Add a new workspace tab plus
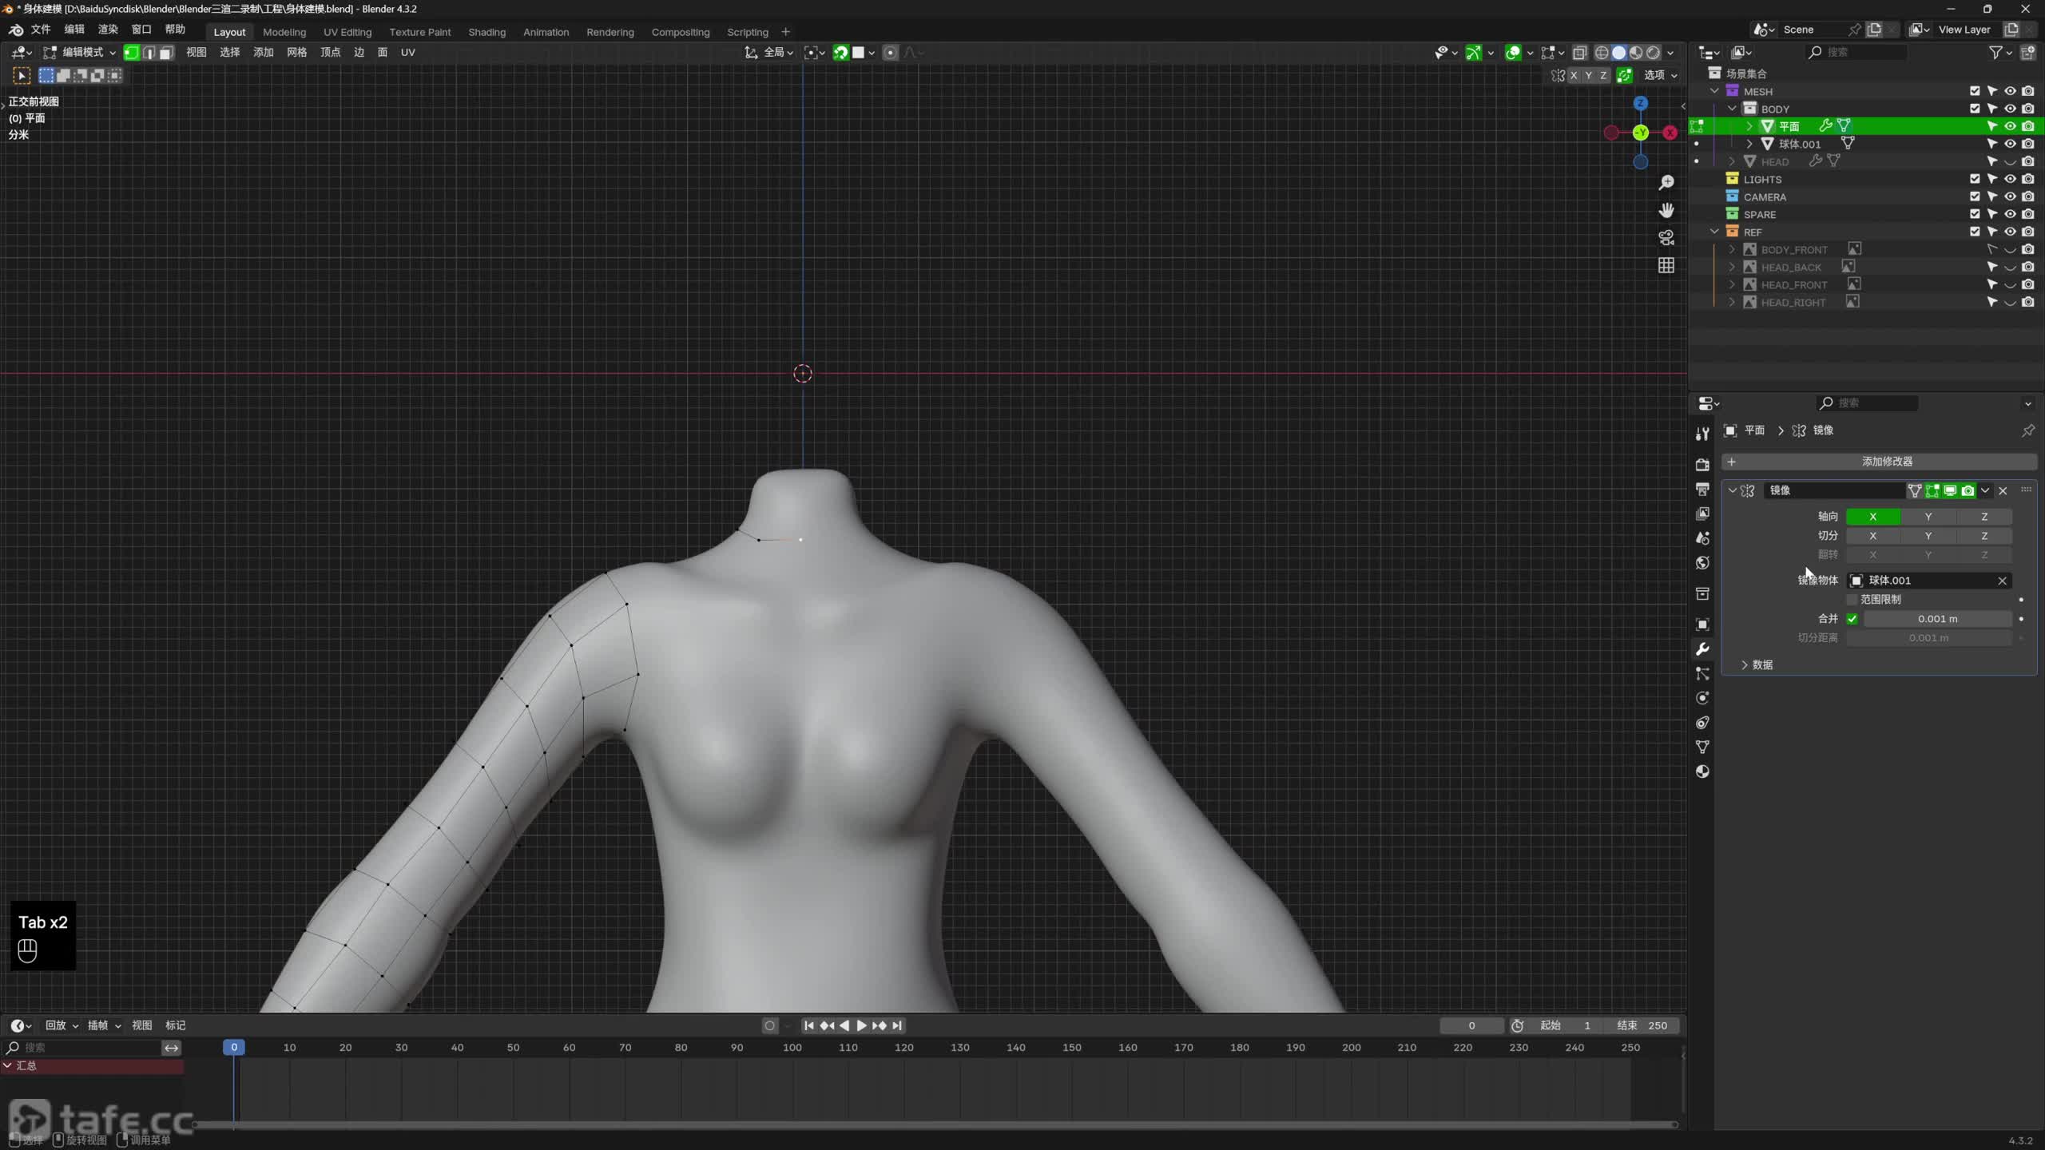The image size is (2045, 1150). tap(785, 32)
